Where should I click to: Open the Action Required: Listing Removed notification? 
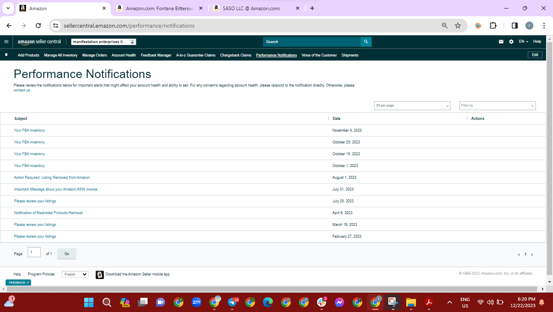(x=52, y=178)
